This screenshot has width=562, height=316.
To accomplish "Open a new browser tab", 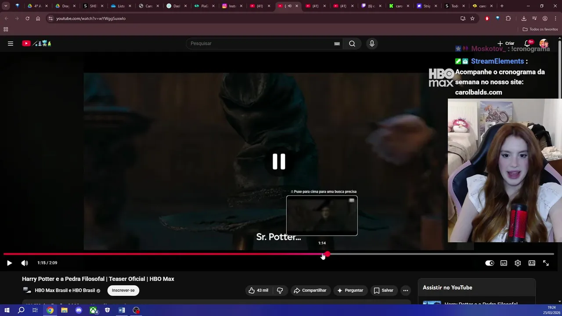I will point(502,6).
